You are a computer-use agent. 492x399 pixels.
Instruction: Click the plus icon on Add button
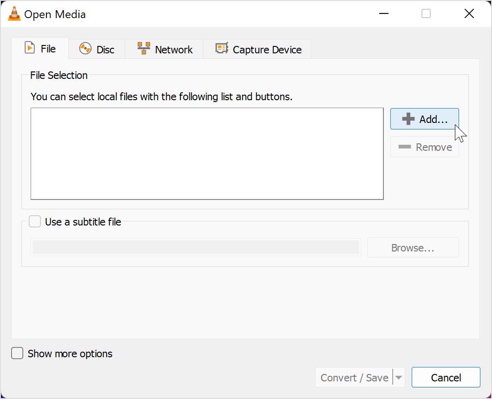pyautogui.click(x=408, y=119)
